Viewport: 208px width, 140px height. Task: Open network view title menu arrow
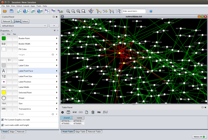pos(62,17)
